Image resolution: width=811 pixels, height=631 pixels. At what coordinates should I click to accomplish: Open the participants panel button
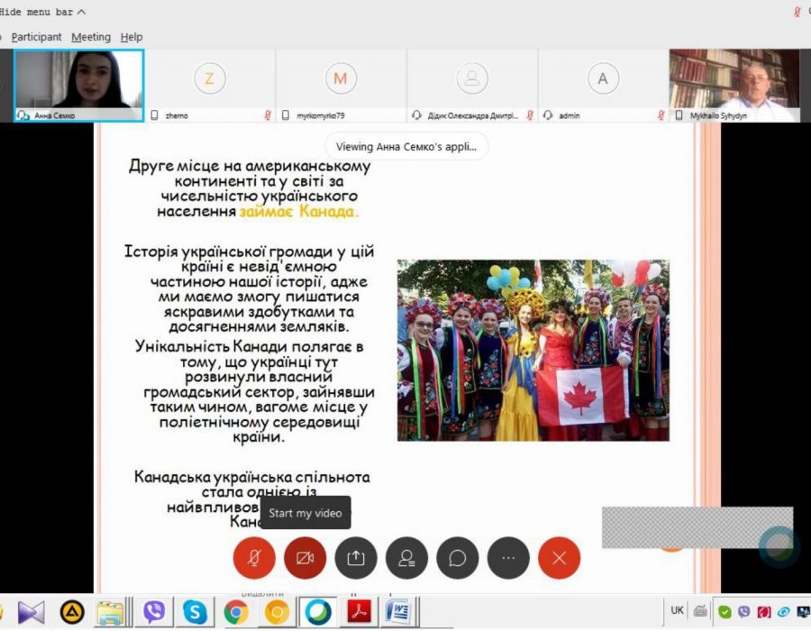[406, 558]
